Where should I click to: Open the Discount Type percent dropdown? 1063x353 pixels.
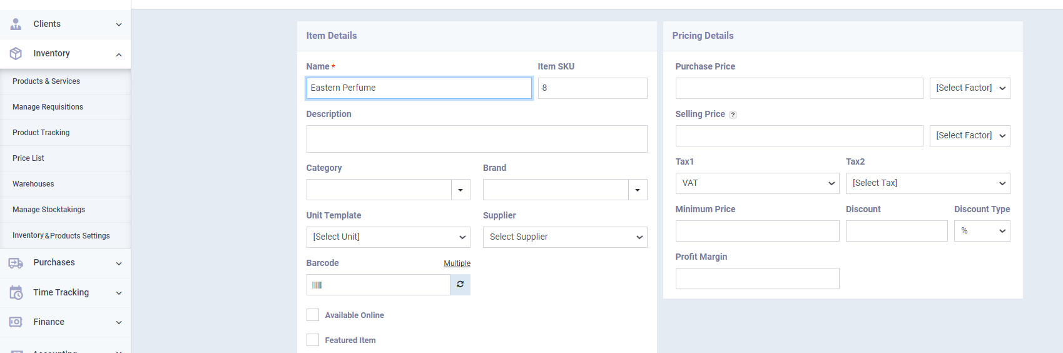point(981,231)
